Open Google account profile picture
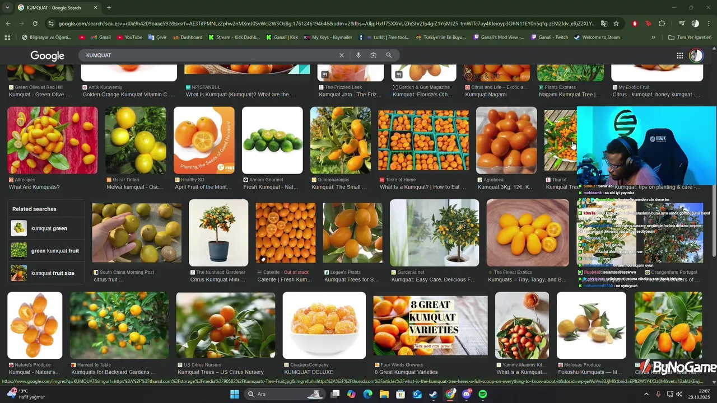Viewport: 717px width, 403px height. 696,55
